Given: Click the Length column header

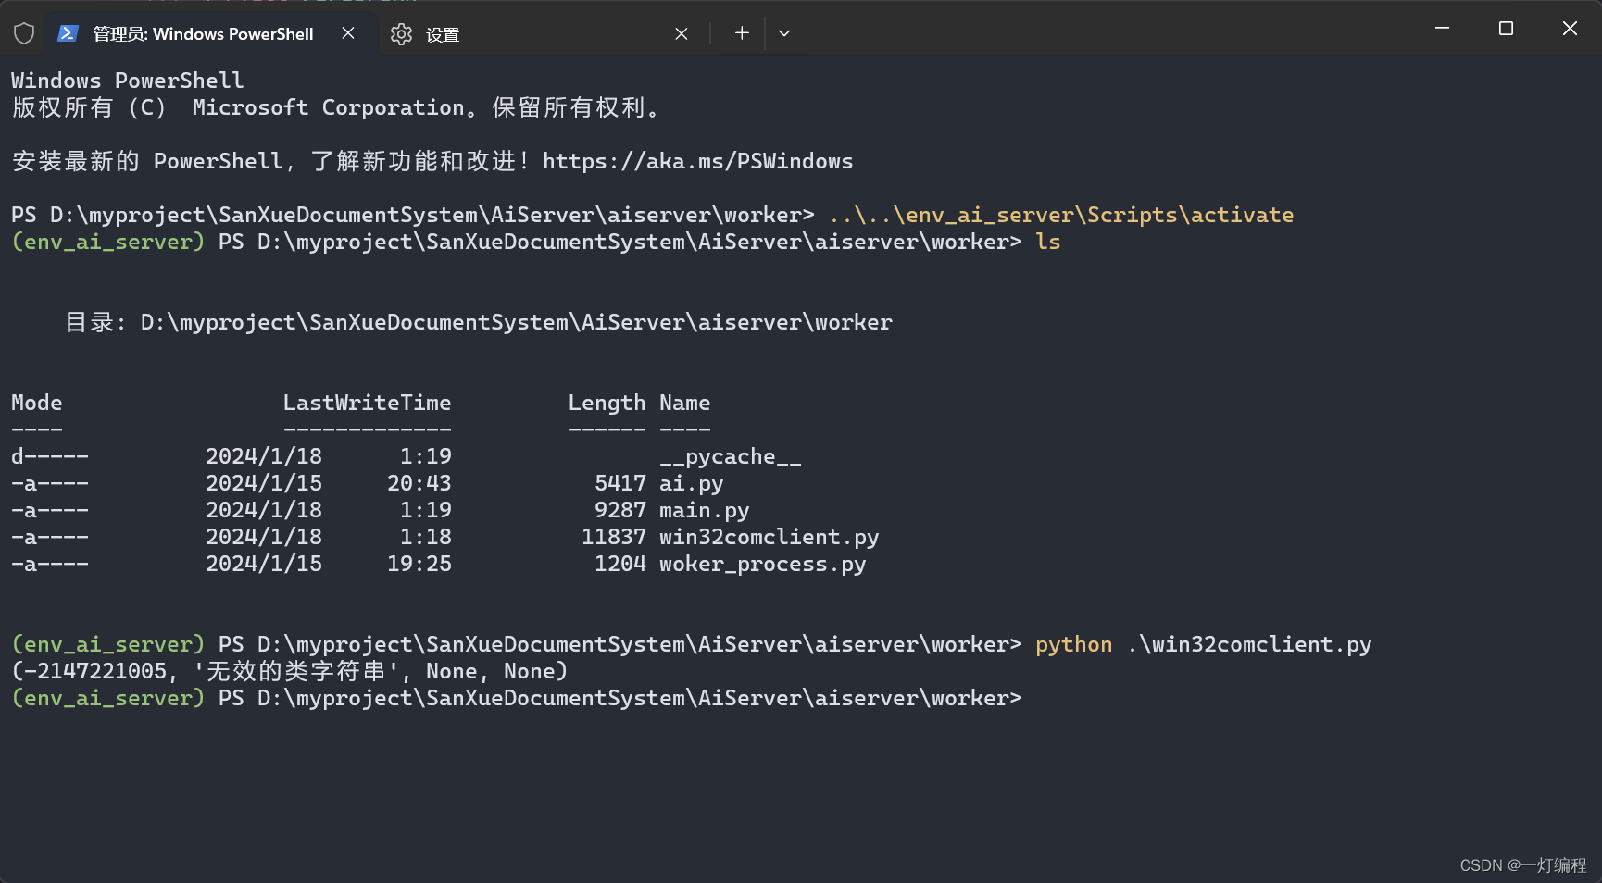Looking at the screenshot, I should click(x=607, y=403).
